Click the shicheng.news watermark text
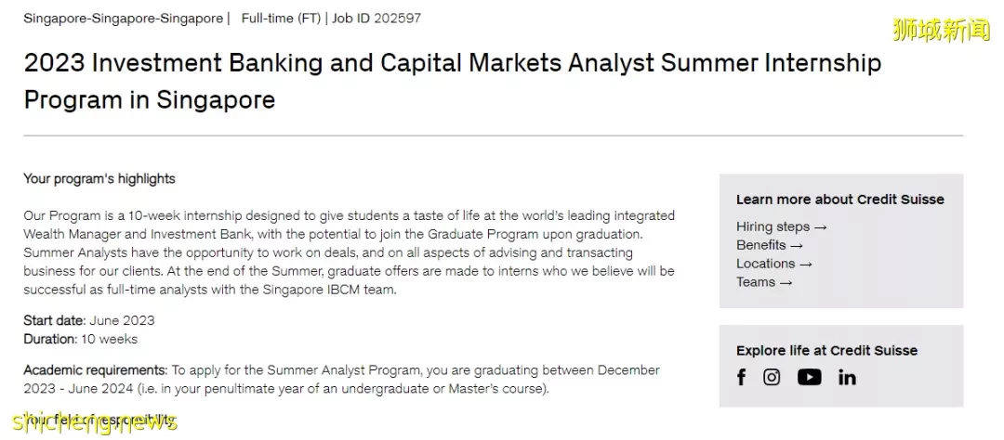This screenshot has width=1004, height=440. click(94, 422)
